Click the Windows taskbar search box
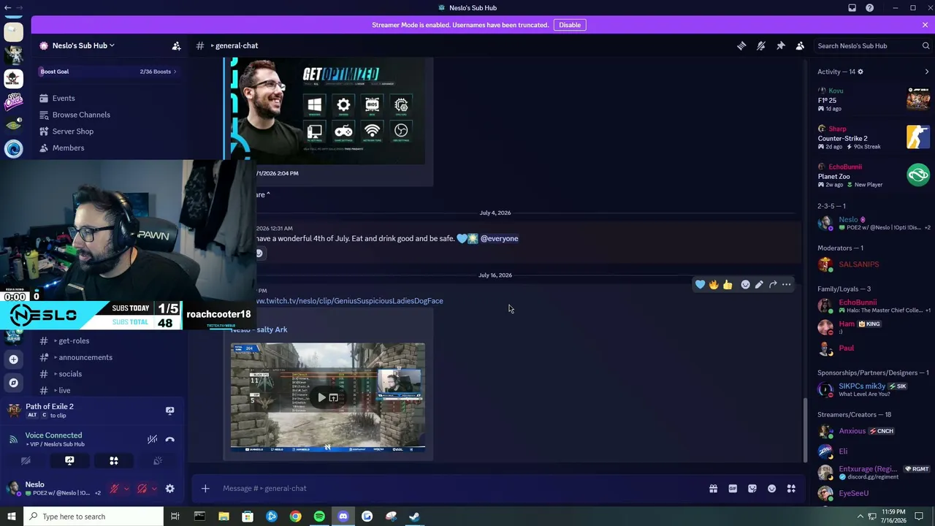Viewport: 935px width, 526px height. (x=93, y=517)
